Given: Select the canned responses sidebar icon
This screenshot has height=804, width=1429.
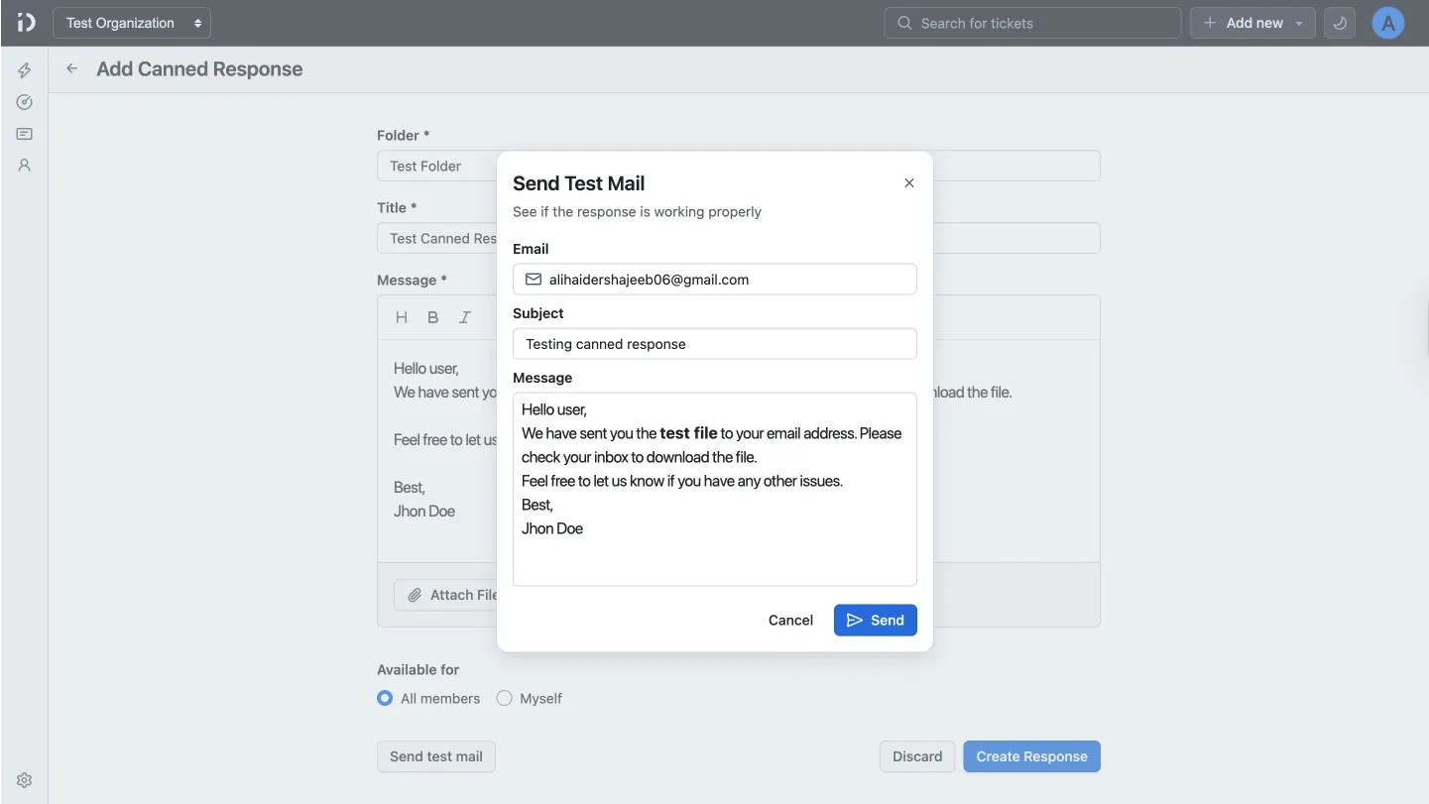Looking at the screenshot, I should click(x=24, y=133).
